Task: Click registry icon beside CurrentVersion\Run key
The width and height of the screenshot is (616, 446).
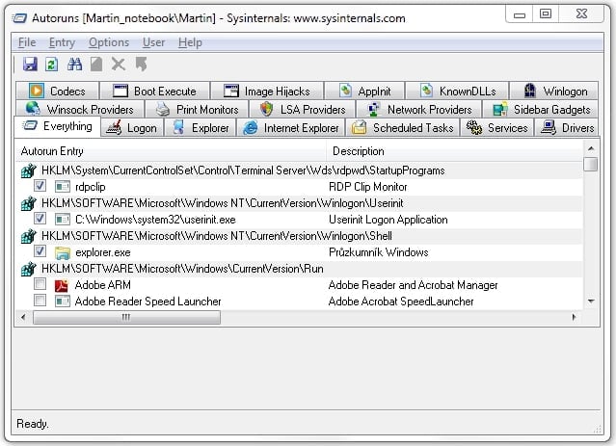Action: (28, 269)
